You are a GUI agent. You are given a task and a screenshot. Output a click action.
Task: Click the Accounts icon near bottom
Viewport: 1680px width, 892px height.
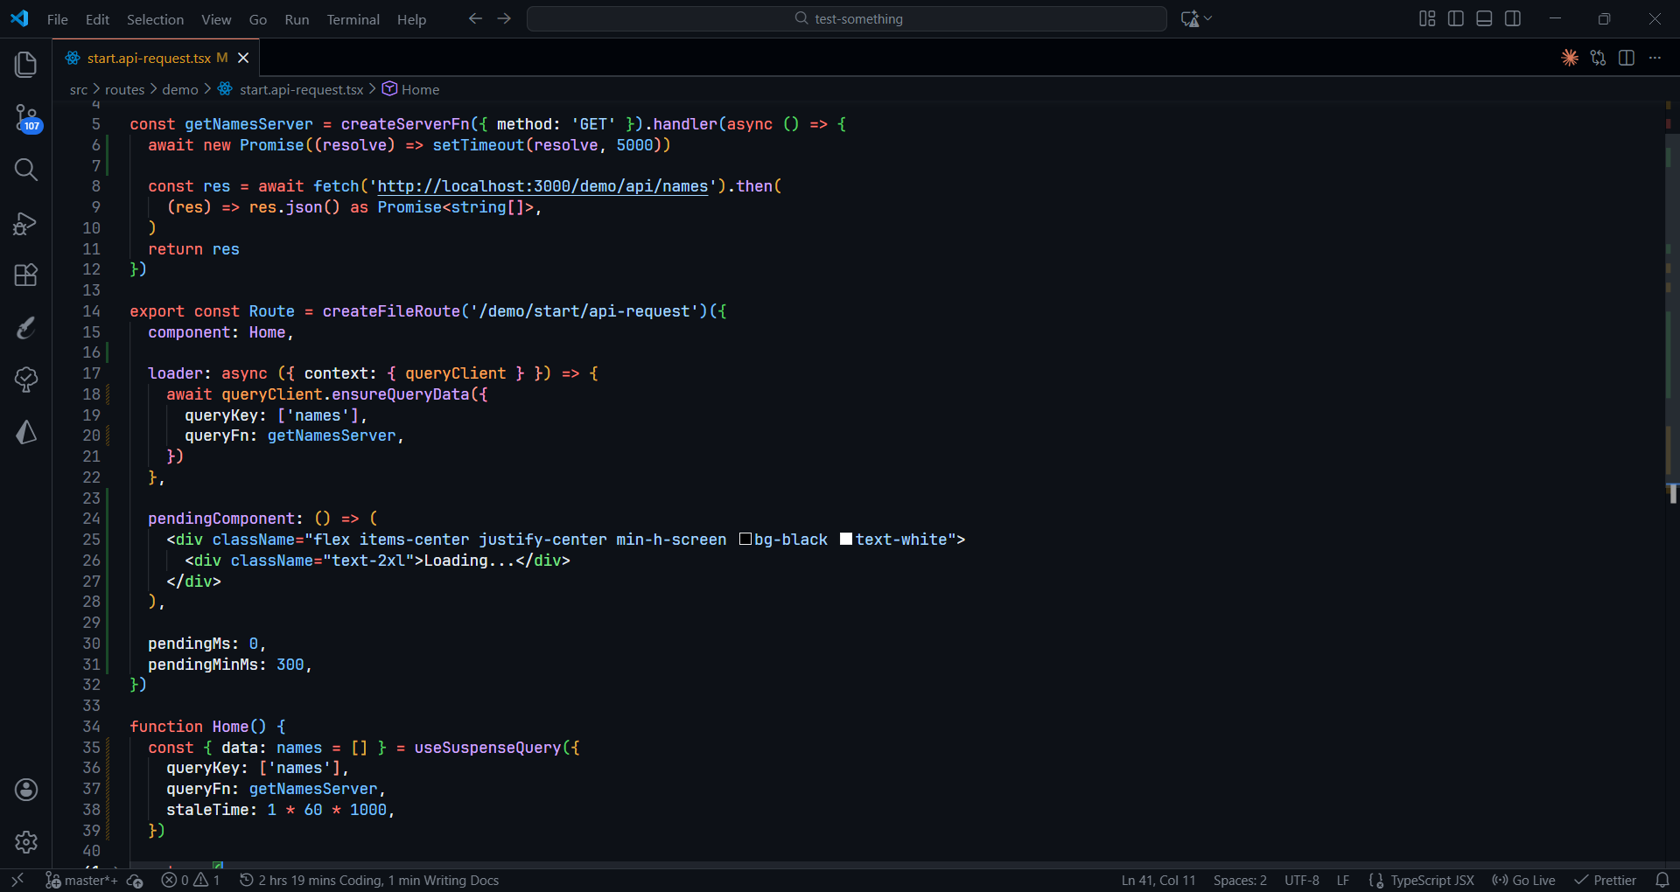(x=25, y=790)
